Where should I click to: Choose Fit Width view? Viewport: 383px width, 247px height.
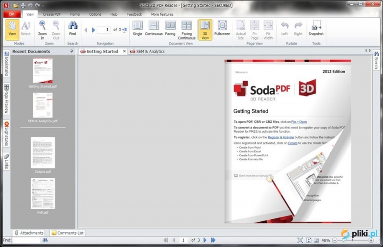click(268, 30)
